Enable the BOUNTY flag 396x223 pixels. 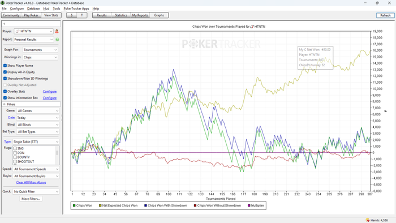(15, 157)
